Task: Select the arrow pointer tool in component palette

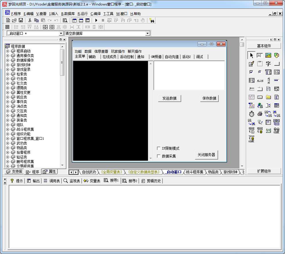Action: tap(251, 55)
